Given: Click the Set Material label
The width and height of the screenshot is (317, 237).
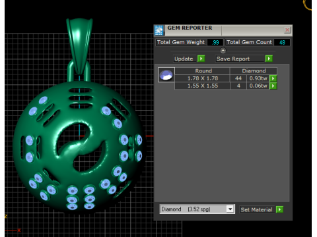Looking at the screenshot, I should click(x=256, y=209).
